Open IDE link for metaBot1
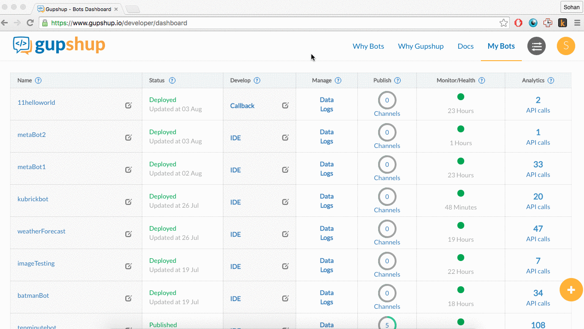Image resolution: width=584 pixels, height=329 pixels. [x=235, y=170]
